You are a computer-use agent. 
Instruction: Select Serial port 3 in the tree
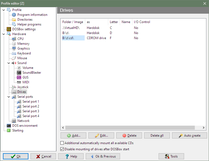click(31, 111)
